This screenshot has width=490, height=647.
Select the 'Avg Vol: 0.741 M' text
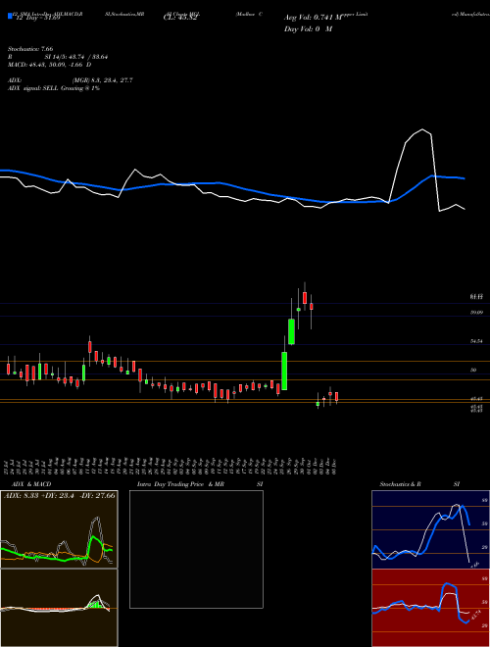314,18
